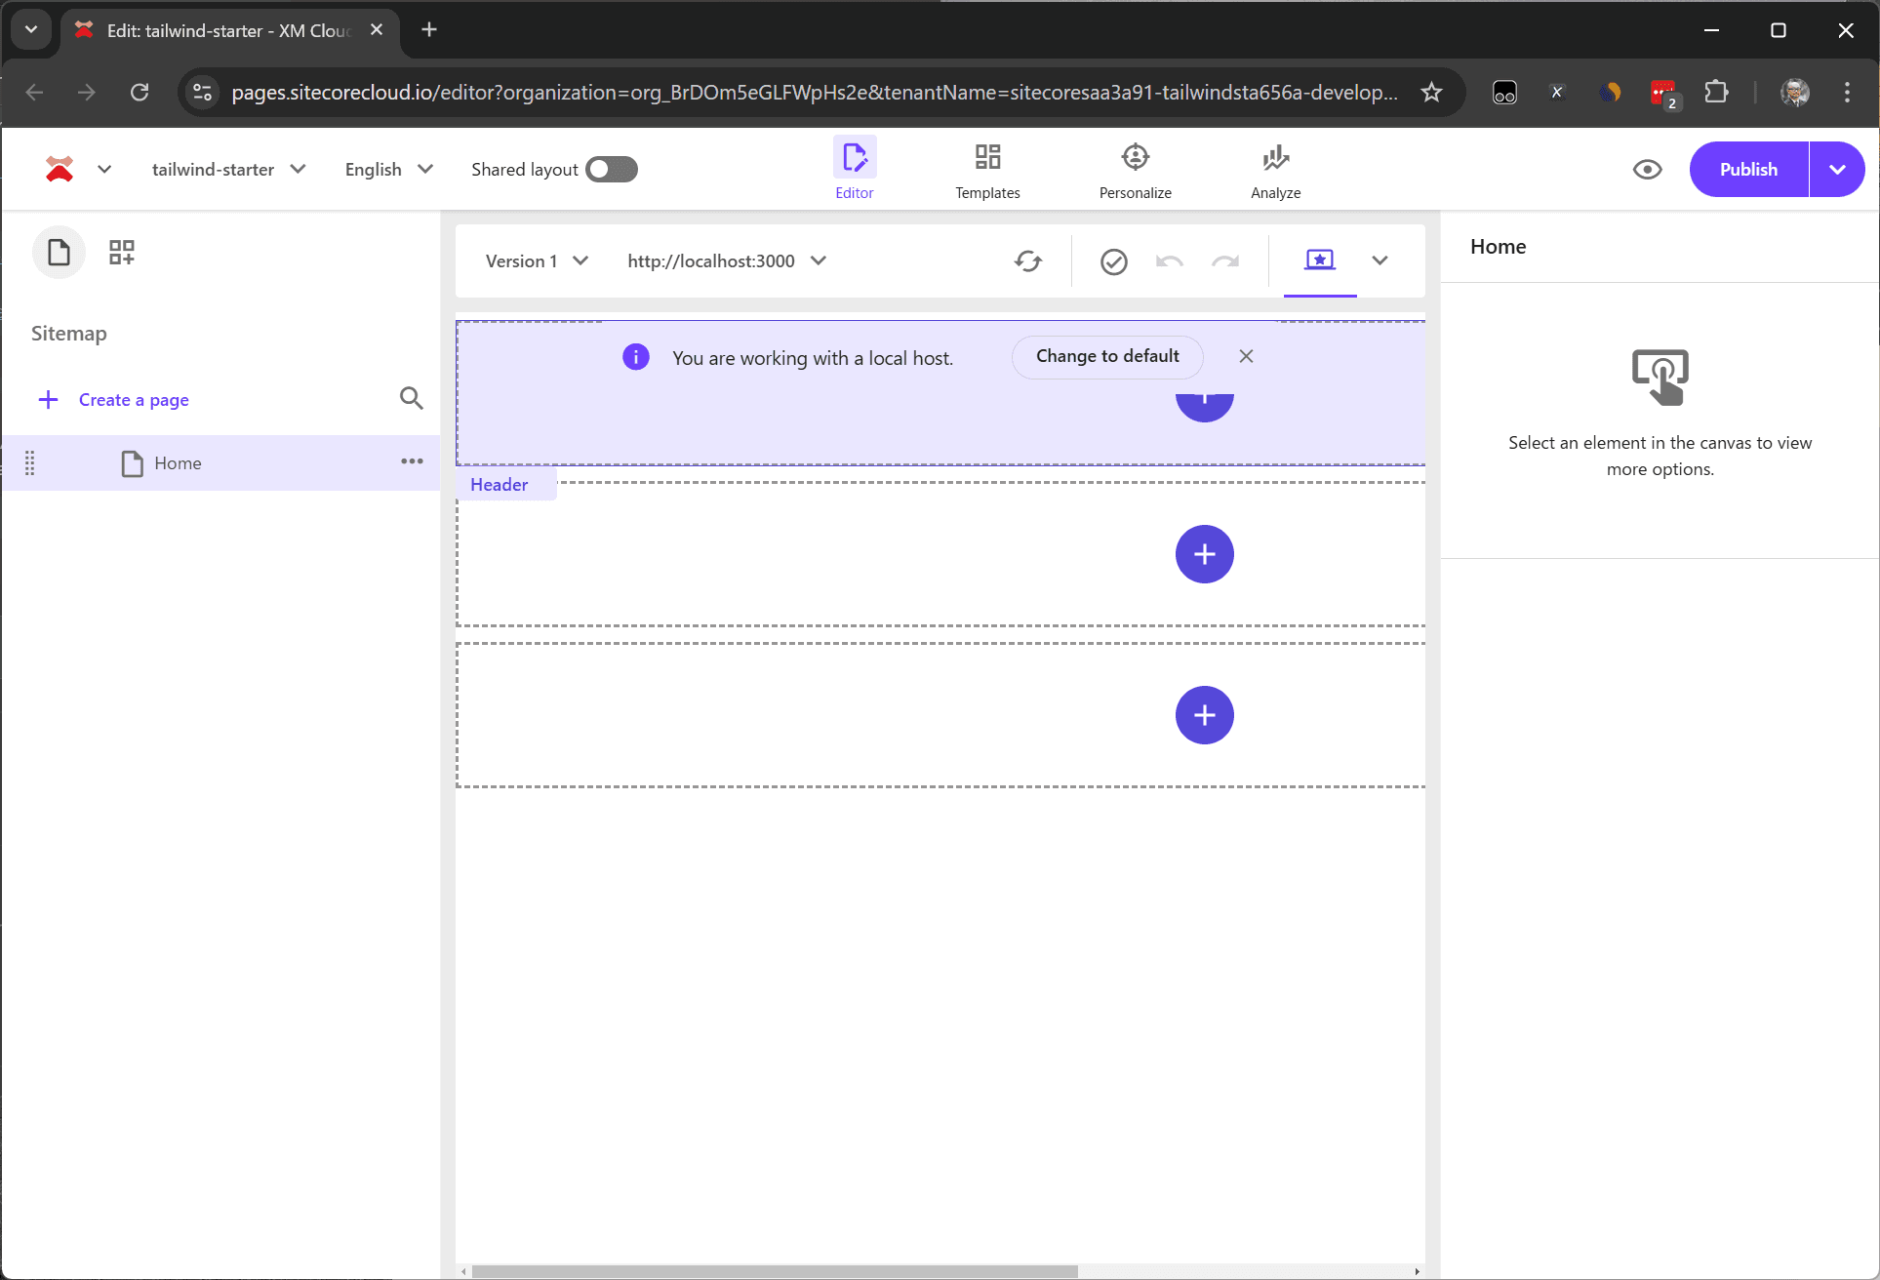Click the sitemap search magnifier icon
1880x1280 pixels.
[x=411, y=398]
